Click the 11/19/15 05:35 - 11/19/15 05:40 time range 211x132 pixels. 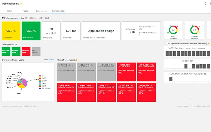pos(37,18)
